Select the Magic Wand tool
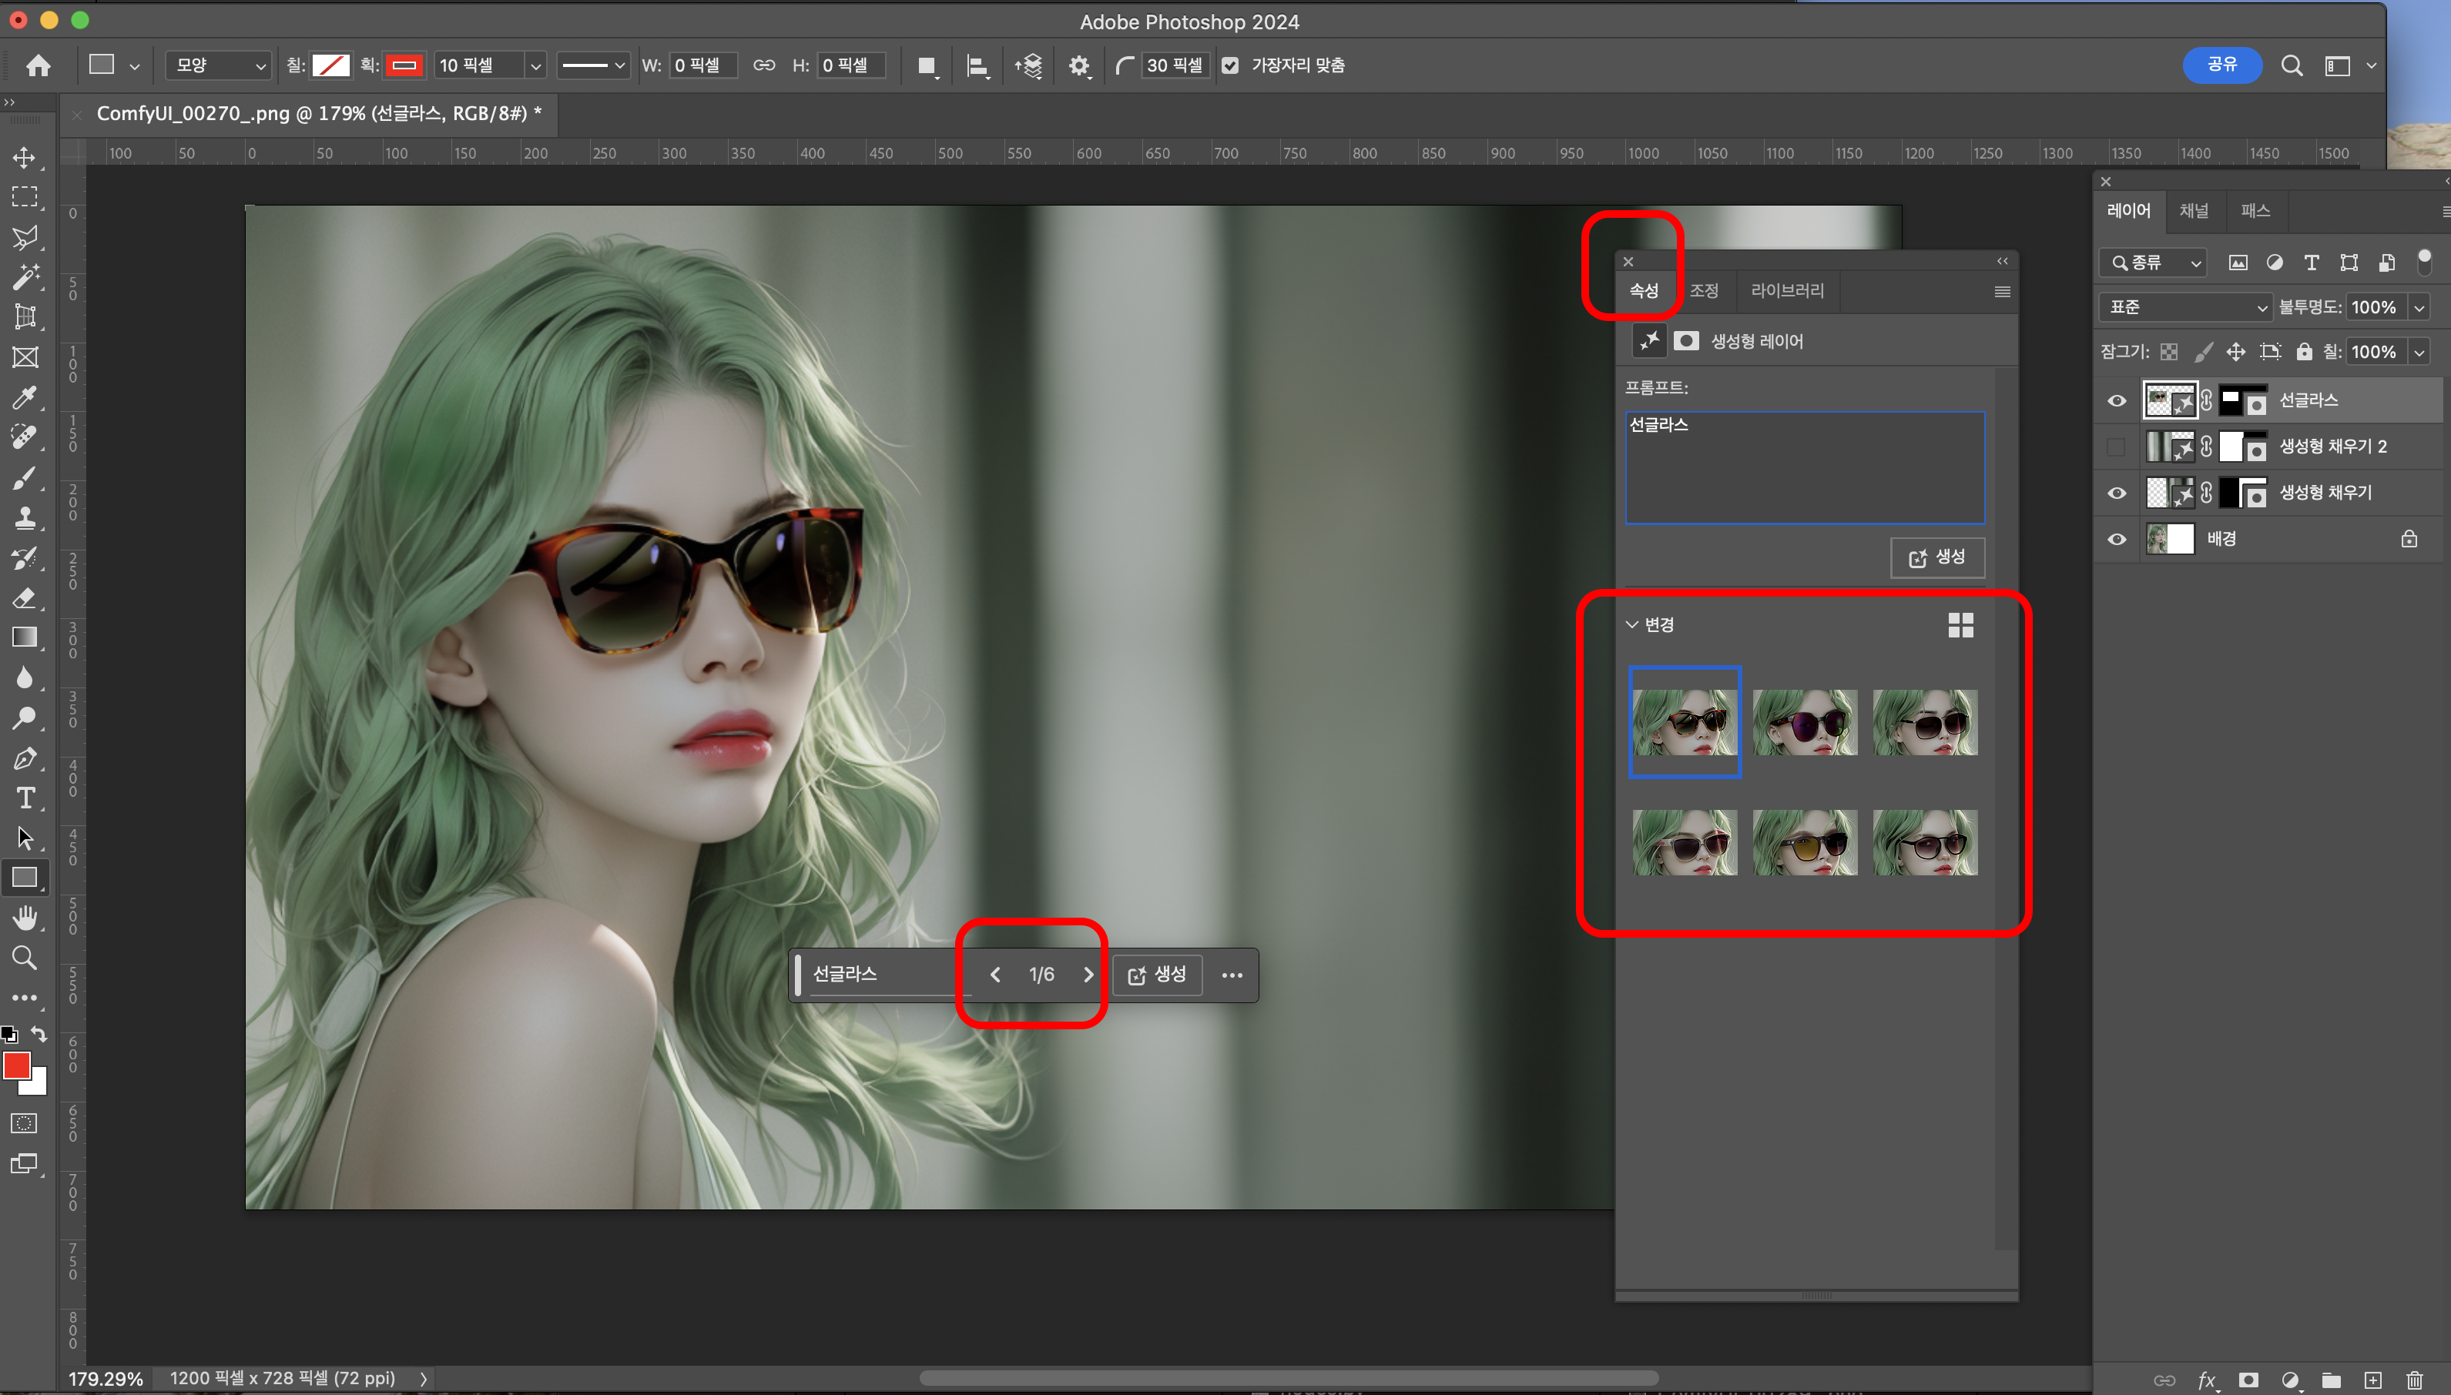 25,277
